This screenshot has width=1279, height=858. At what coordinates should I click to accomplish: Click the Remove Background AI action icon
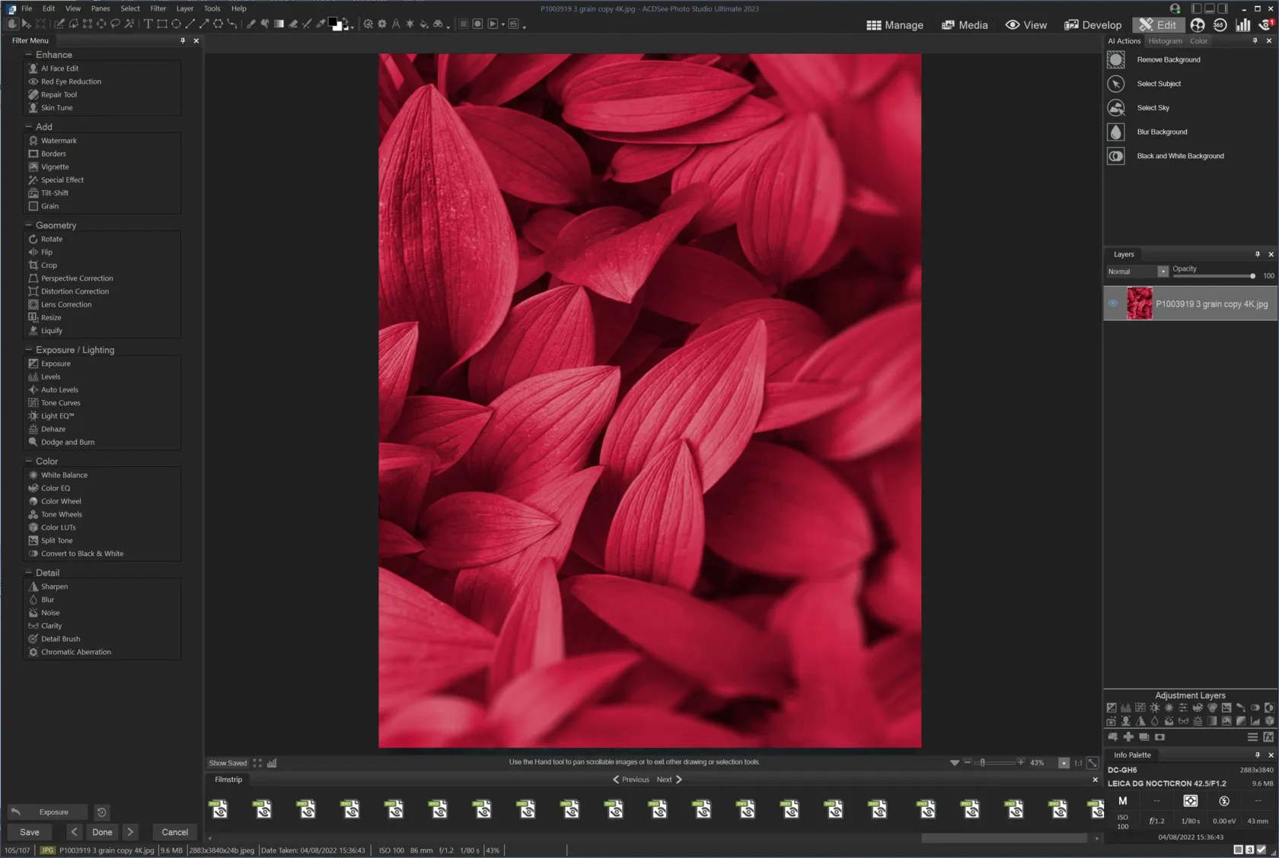pyautogui.click(x=1115, y=60)
